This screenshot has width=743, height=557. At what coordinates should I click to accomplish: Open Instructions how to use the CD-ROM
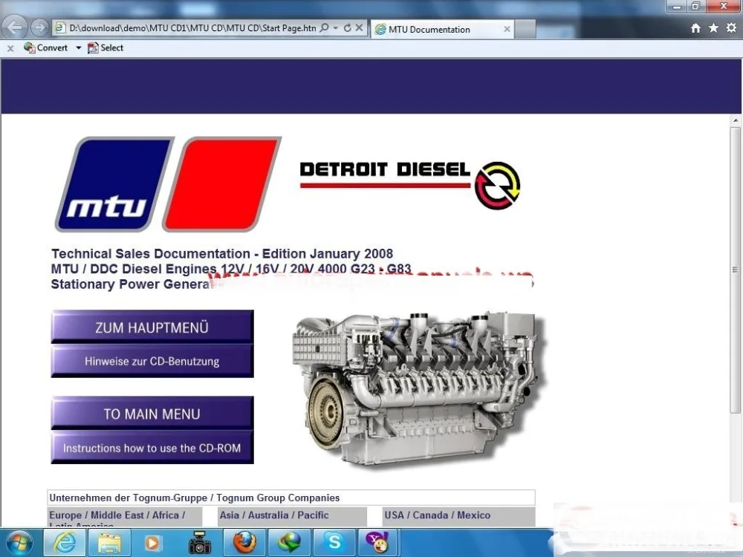pyautogui.click(x=152, y=448)
